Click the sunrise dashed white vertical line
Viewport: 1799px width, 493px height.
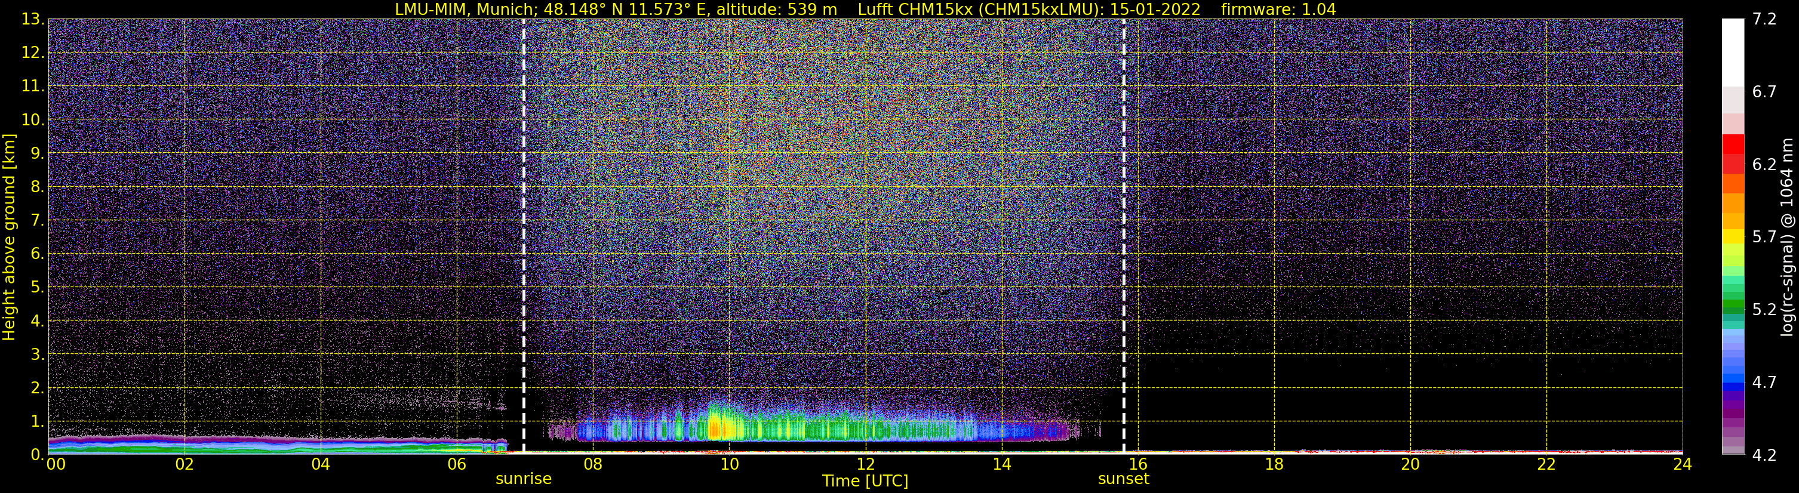tap(524, 236)
